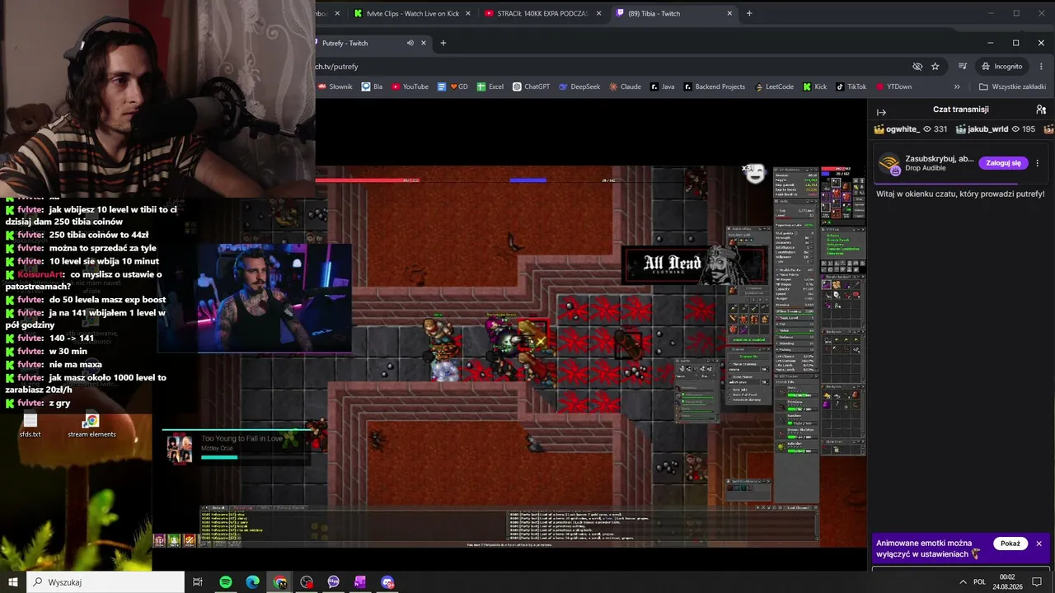Click the crossed-out eye icon in address bar
This screenshot has width=1055, height=593.
[x=917, y=66]
